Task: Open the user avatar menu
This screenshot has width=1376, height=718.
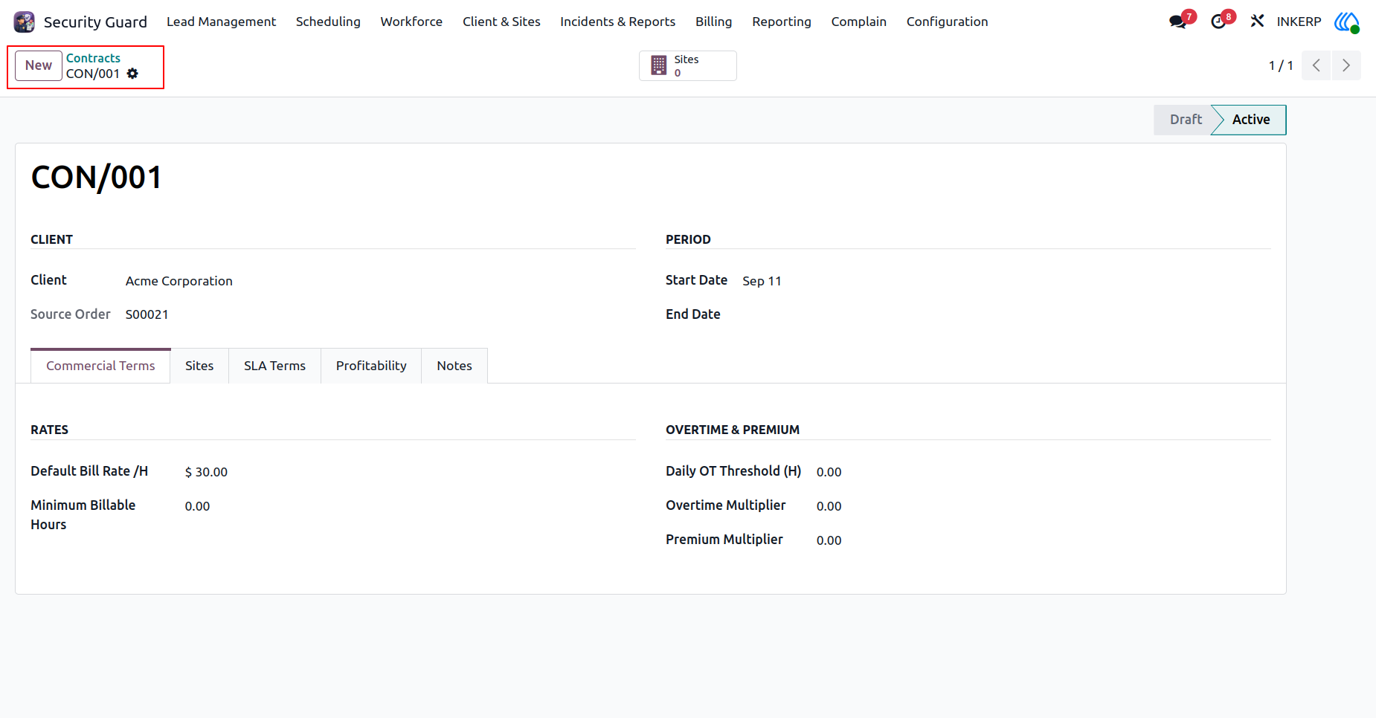Action: tap(1347, 22)
